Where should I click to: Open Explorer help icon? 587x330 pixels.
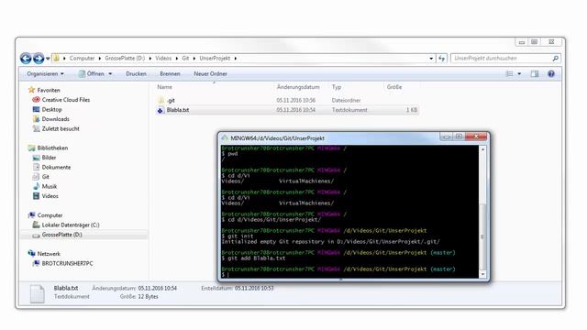point(551,74)
